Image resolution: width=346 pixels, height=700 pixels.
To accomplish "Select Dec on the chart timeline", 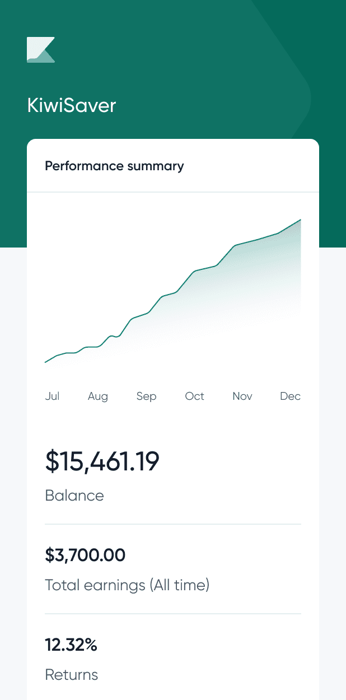I will [291, 396].
